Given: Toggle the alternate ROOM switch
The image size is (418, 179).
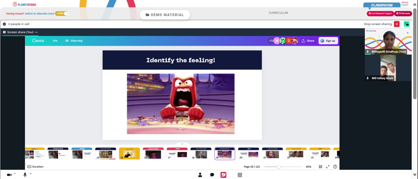Looking at the screenshot, I should 61,13.
